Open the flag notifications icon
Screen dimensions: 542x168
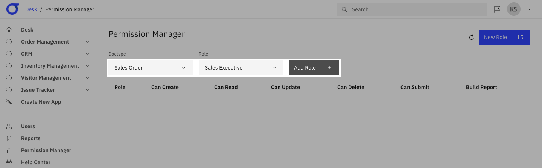(x=497, y=9)
